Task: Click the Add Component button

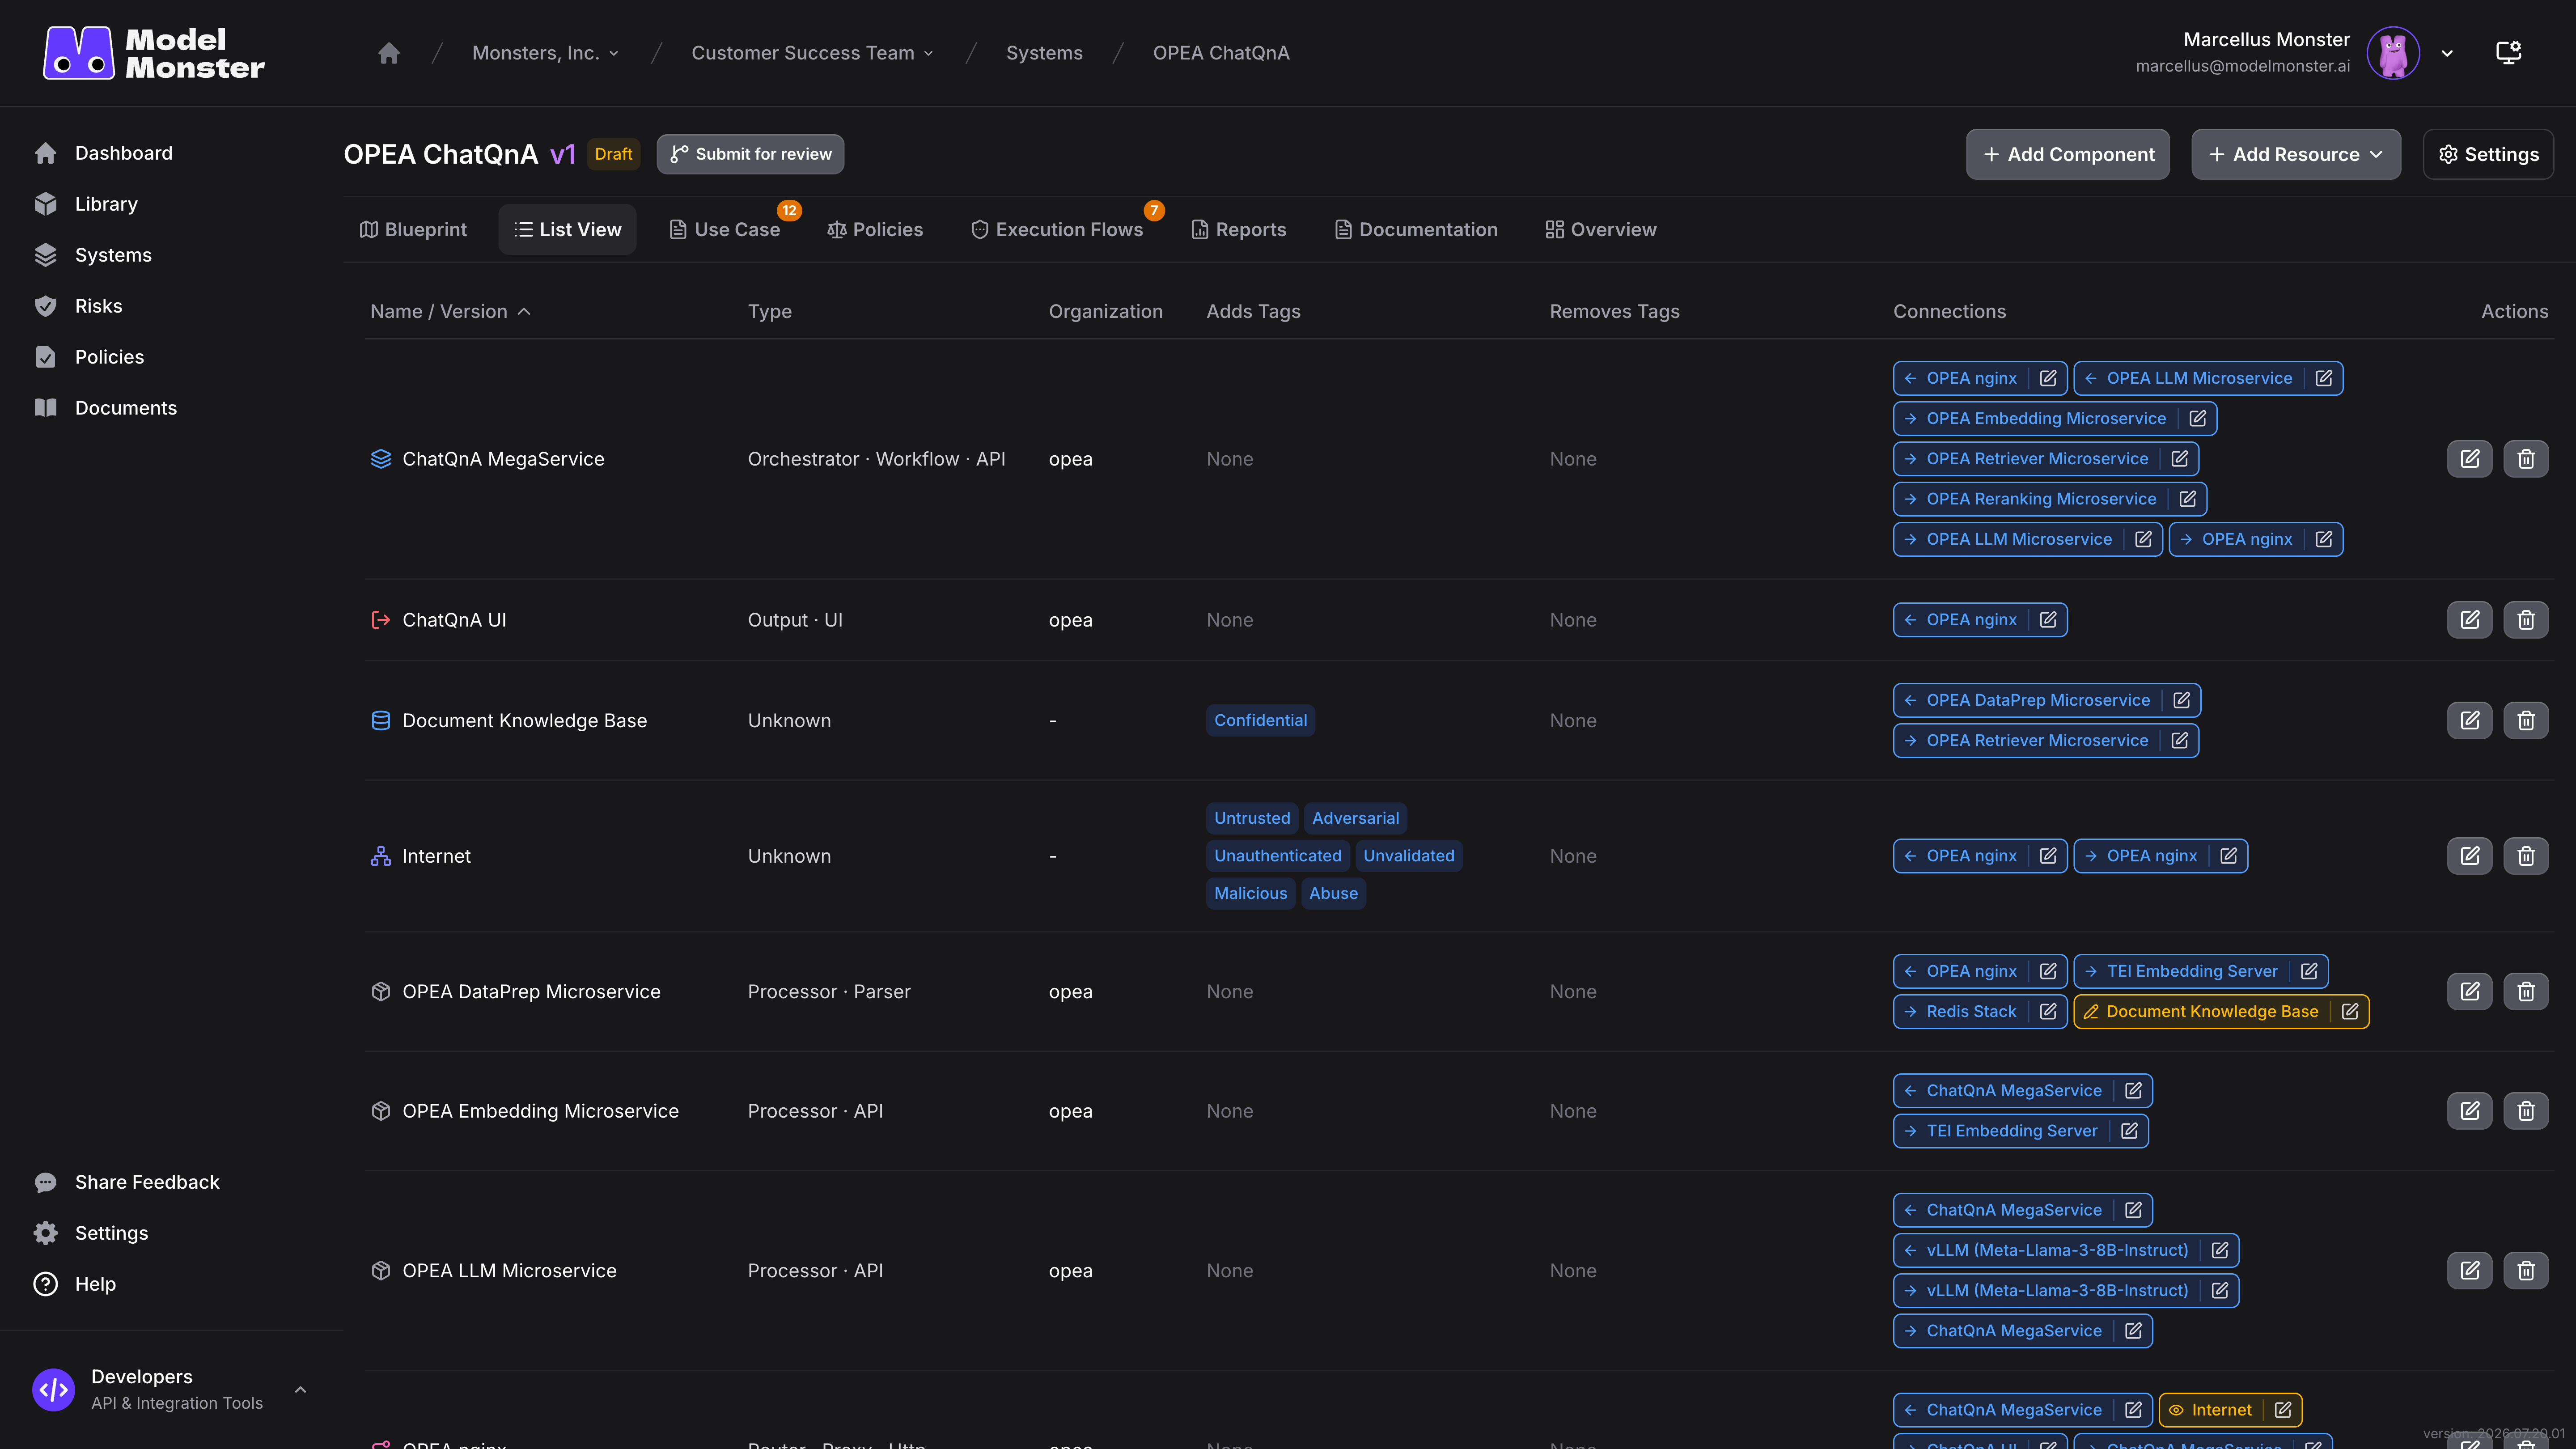Action: click(2068, 154)
